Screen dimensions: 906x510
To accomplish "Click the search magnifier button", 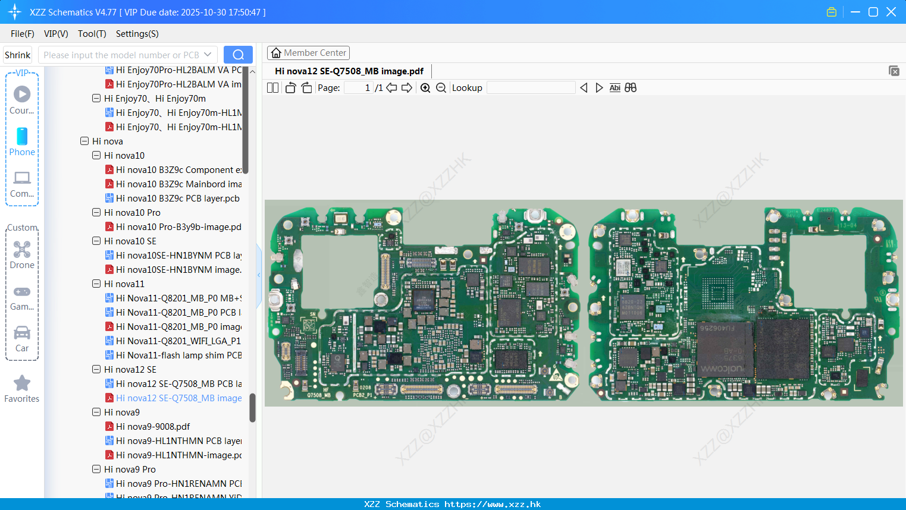I will (238, 55).
